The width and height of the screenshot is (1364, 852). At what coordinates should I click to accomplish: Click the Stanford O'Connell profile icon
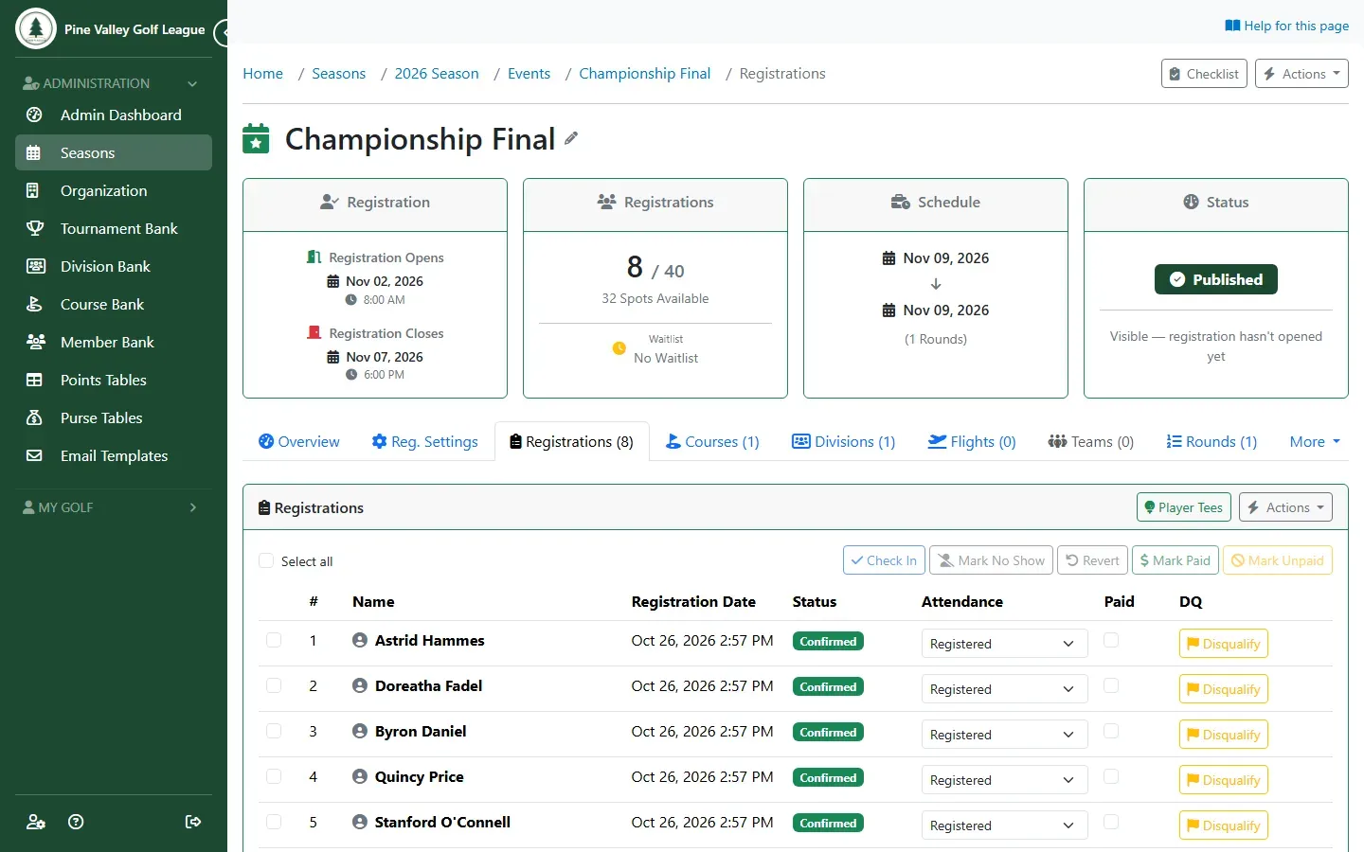point(360,822)
